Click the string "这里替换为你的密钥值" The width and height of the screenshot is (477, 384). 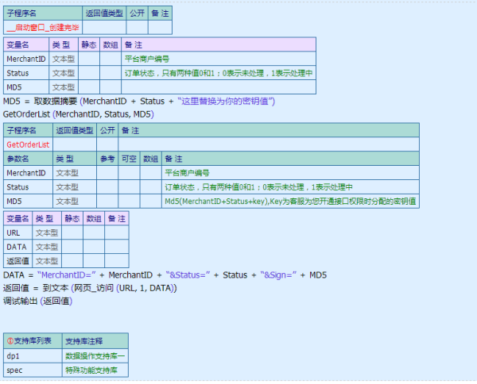click(226, 101)
